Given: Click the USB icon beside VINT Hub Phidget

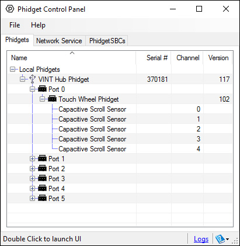Looking at the screenshot, I should tap(32, 79).
